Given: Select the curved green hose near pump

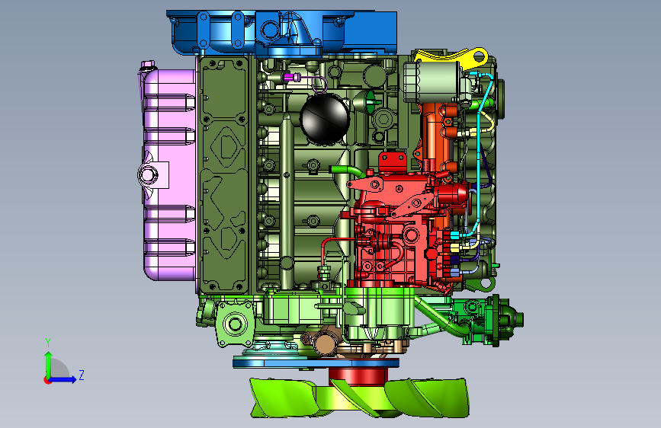Looking at the screenshot, I should point(348,171).
